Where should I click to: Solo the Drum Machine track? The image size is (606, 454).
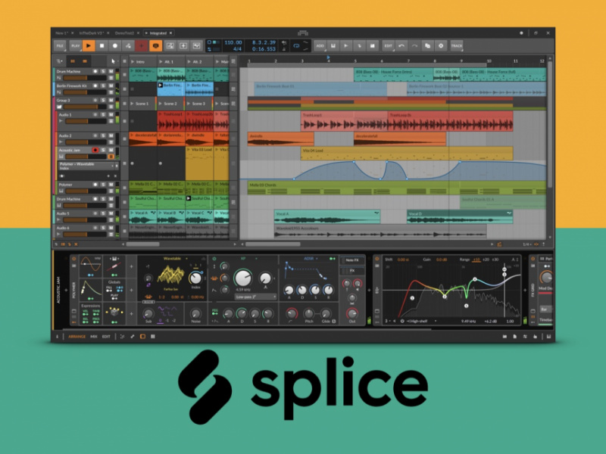click(103, 72)
